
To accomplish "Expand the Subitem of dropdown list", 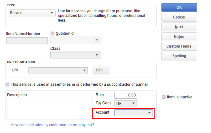I will [97, 40].
